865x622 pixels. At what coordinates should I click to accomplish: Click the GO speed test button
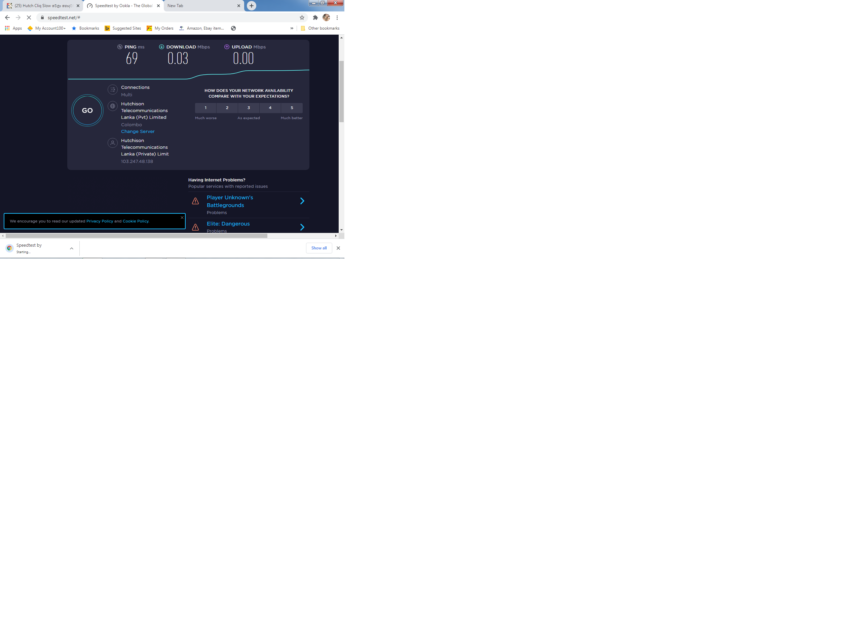click(87, 110)
